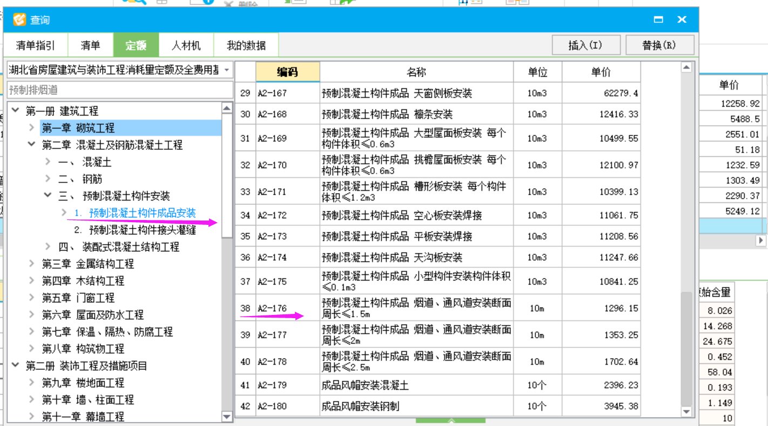Select row A2-168 檩条安装

click(438, 114)
